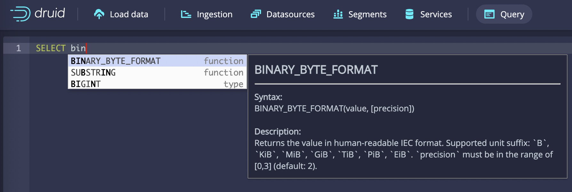Click the Druid logo icon
This screenshot has width=572, height=192.
pyautogui.click(x=20, y=14)
